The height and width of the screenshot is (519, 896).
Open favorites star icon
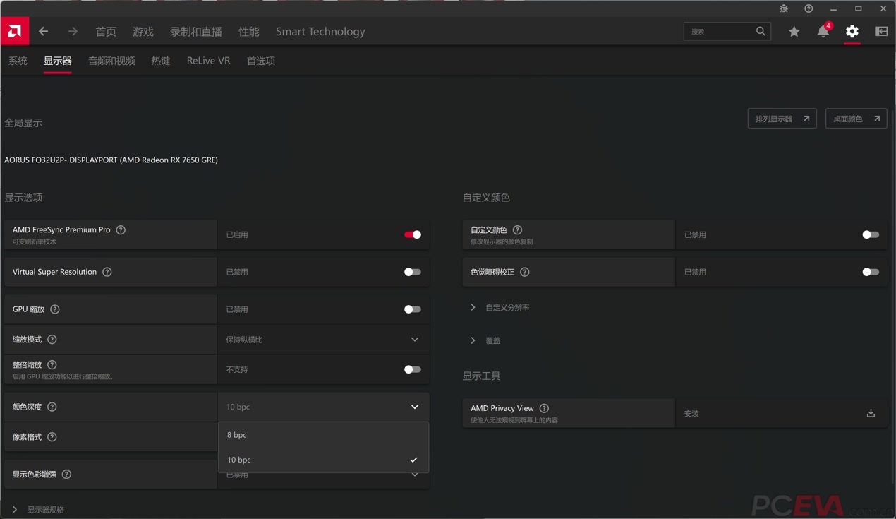[794, 31]
